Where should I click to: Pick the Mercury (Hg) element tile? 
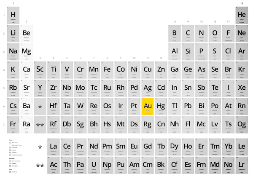(x=161, y=107)
